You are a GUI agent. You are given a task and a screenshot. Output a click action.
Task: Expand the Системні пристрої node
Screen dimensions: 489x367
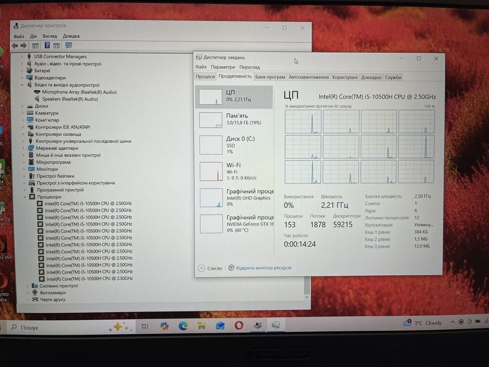click(28, 286)
